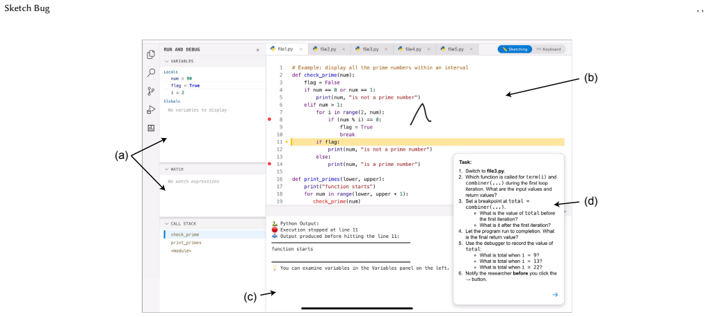Open the Run and Debug sidebar icon

click(x=151, y=110)
